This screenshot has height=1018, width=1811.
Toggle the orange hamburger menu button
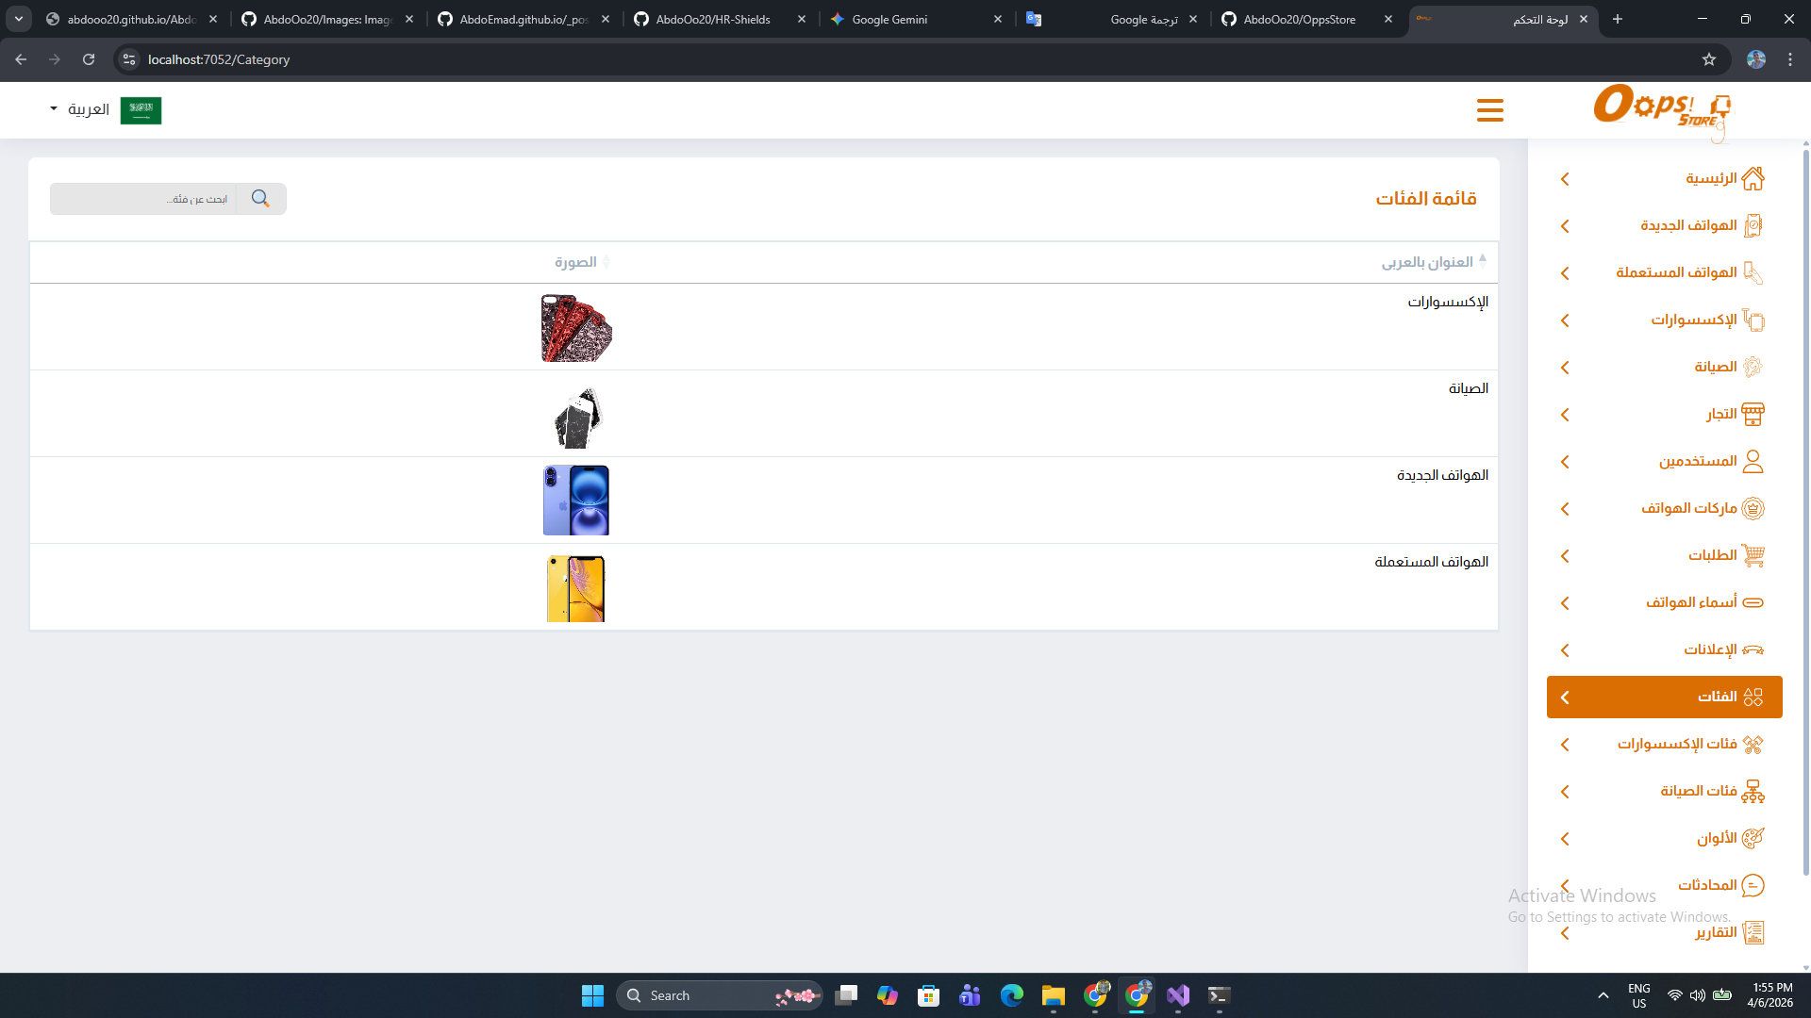(x=1490, y=110)
